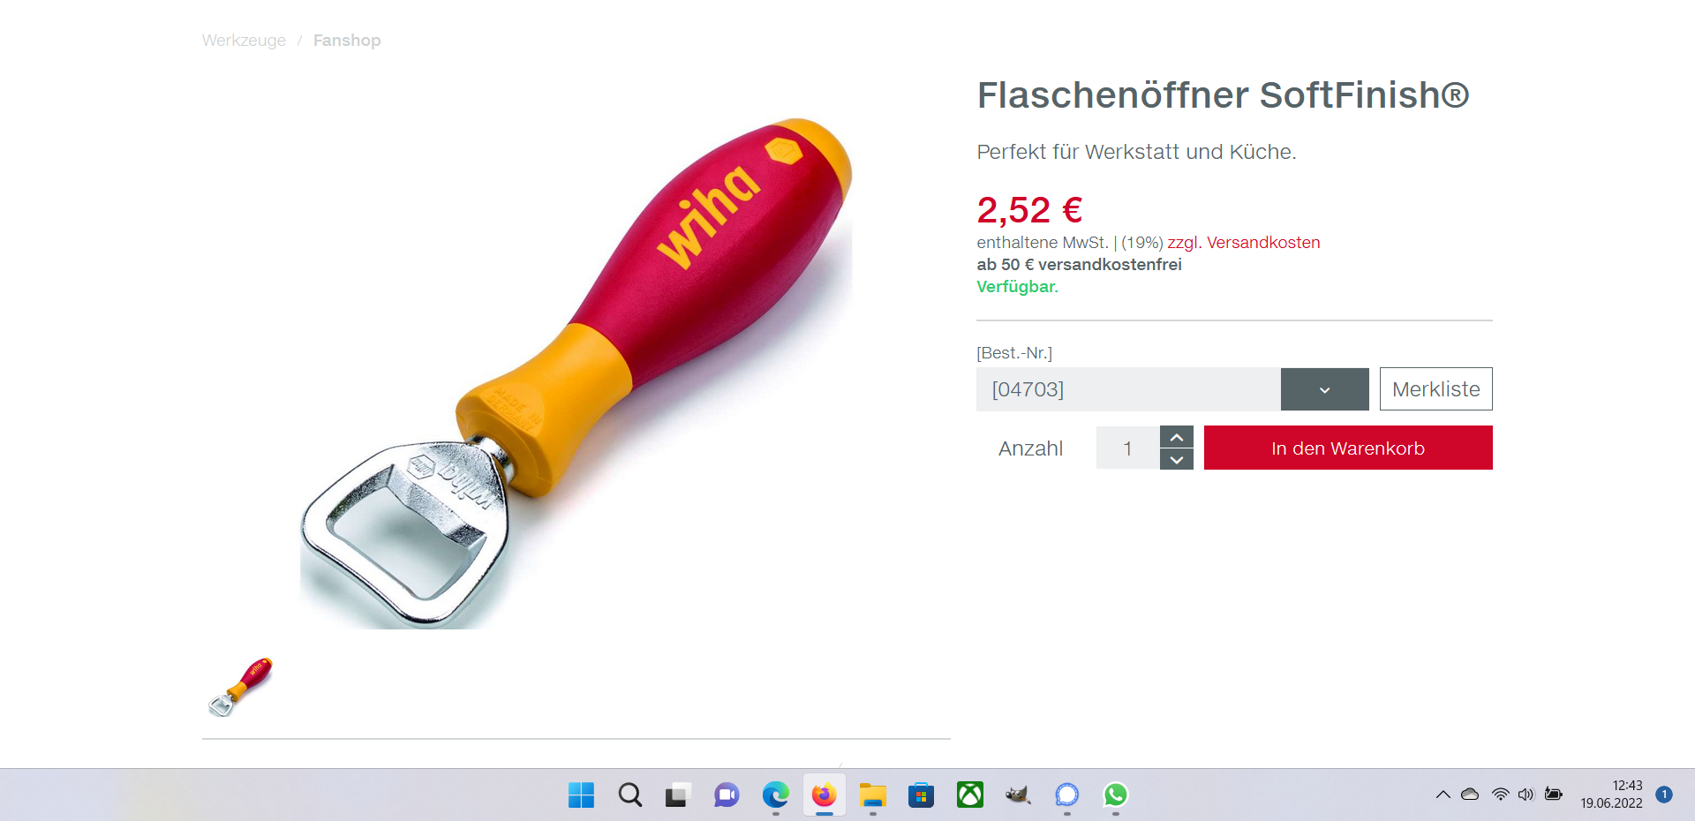Open Microsoft Edge in taskbar
The height and width of the screenshot is (821, 1695).
(775, 795)
